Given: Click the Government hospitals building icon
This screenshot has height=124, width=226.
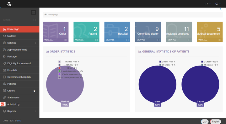Looking at the screenshot, I should [x=4, y=77].
